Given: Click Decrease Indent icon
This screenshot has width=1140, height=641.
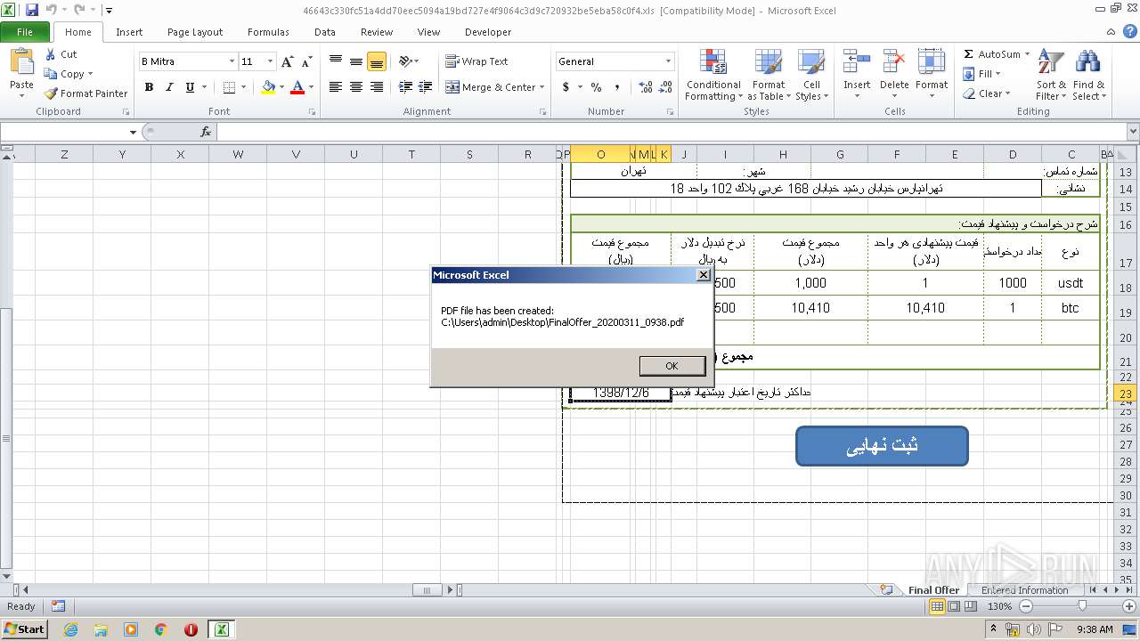Looking at the screenshot, I should coord(405,87).
